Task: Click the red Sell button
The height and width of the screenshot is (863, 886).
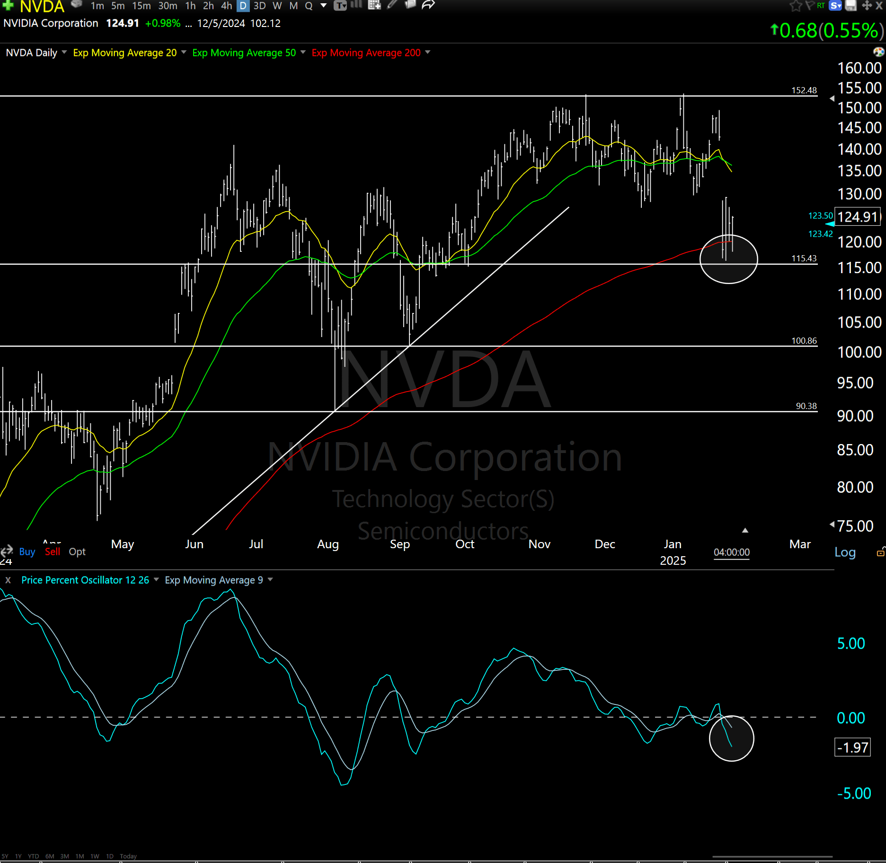Action: (x=52, y=552)
